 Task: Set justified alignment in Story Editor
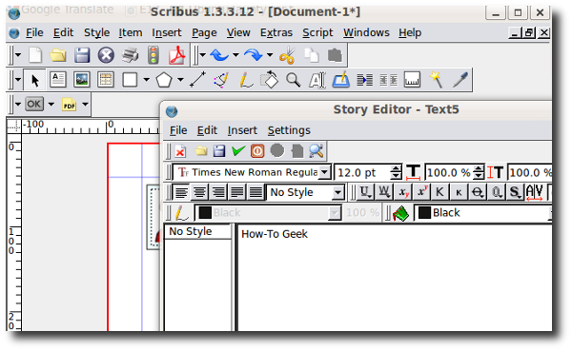[237, 192]
